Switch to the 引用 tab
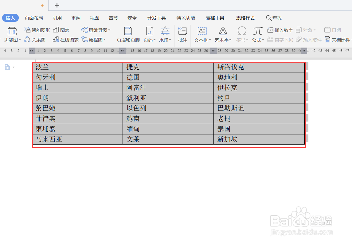This screenshot has height=244, width=352. point(57,18)
